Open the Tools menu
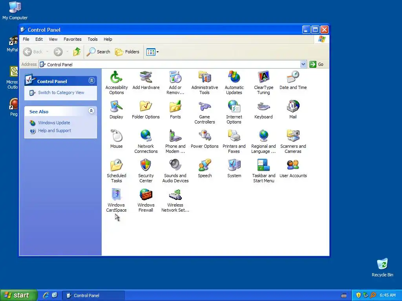Screen dimensions: 402x301 click(93, 39)
